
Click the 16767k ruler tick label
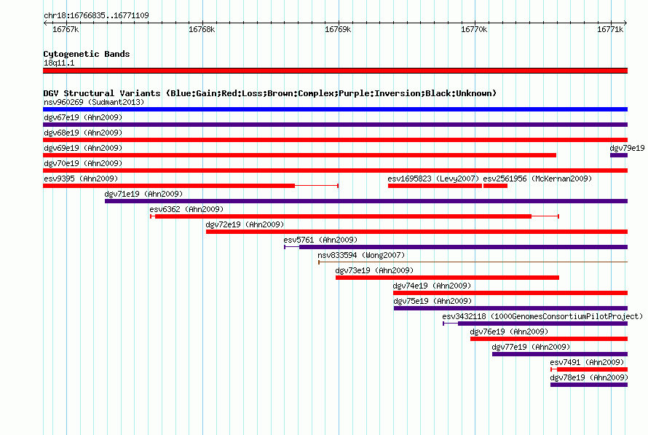click(66, 29)
